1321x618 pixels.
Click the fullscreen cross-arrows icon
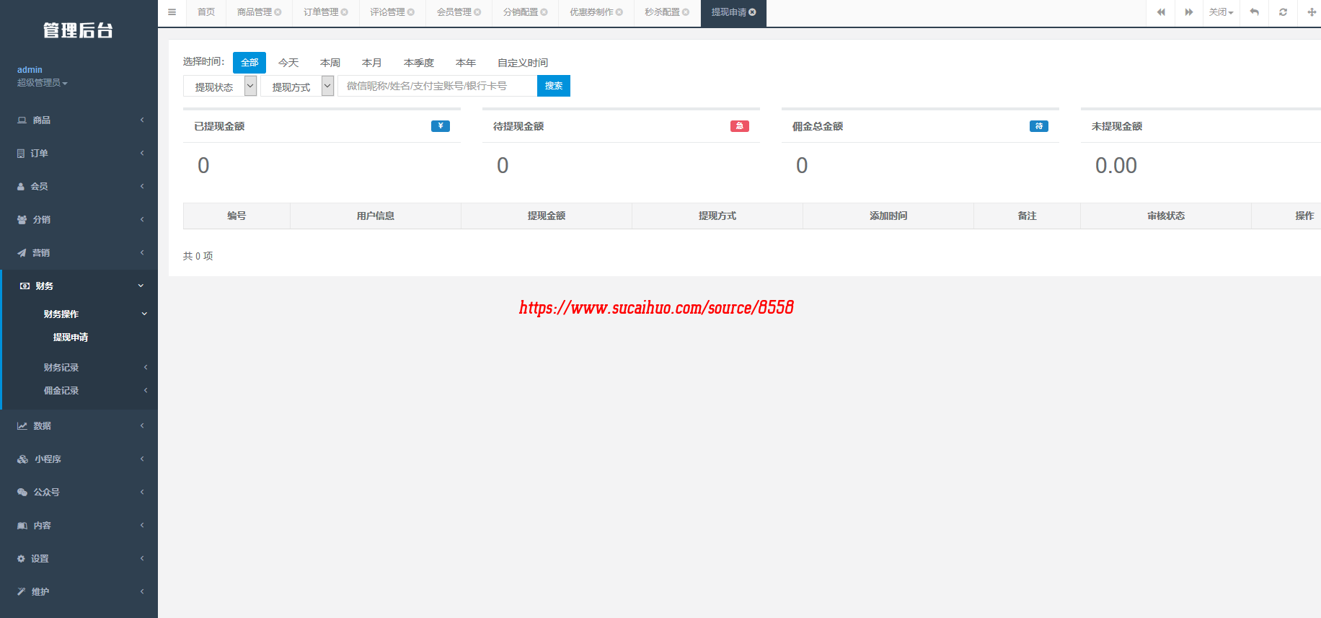pos(1312,12)
